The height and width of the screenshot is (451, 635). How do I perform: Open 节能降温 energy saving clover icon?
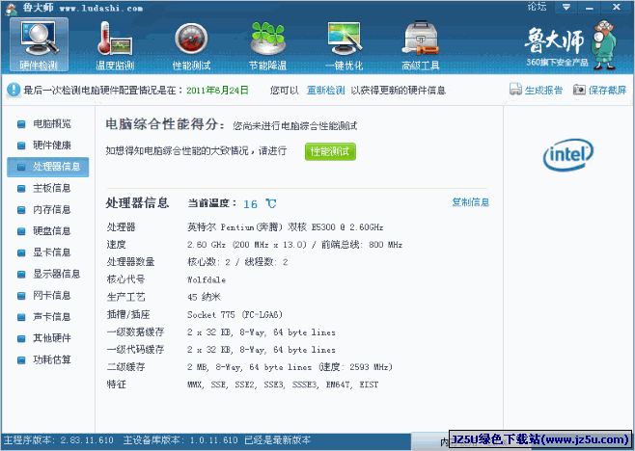267,45
